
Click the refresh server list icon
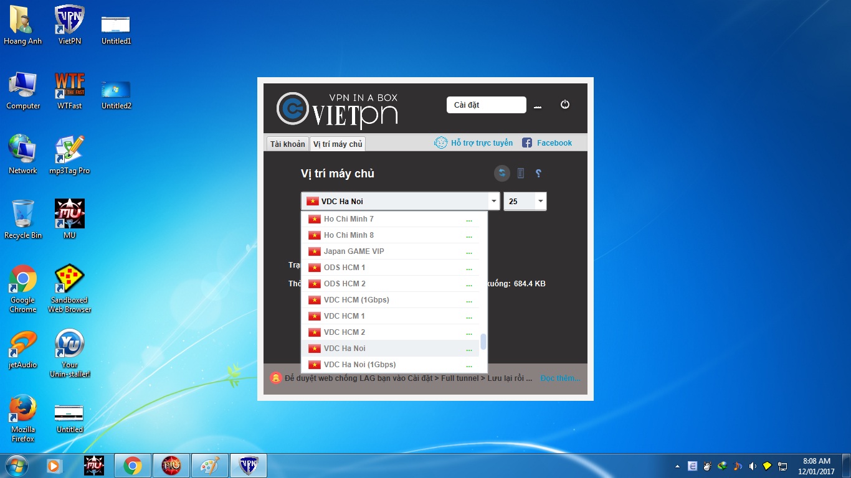pyautogui.click(x=502, y=174)
